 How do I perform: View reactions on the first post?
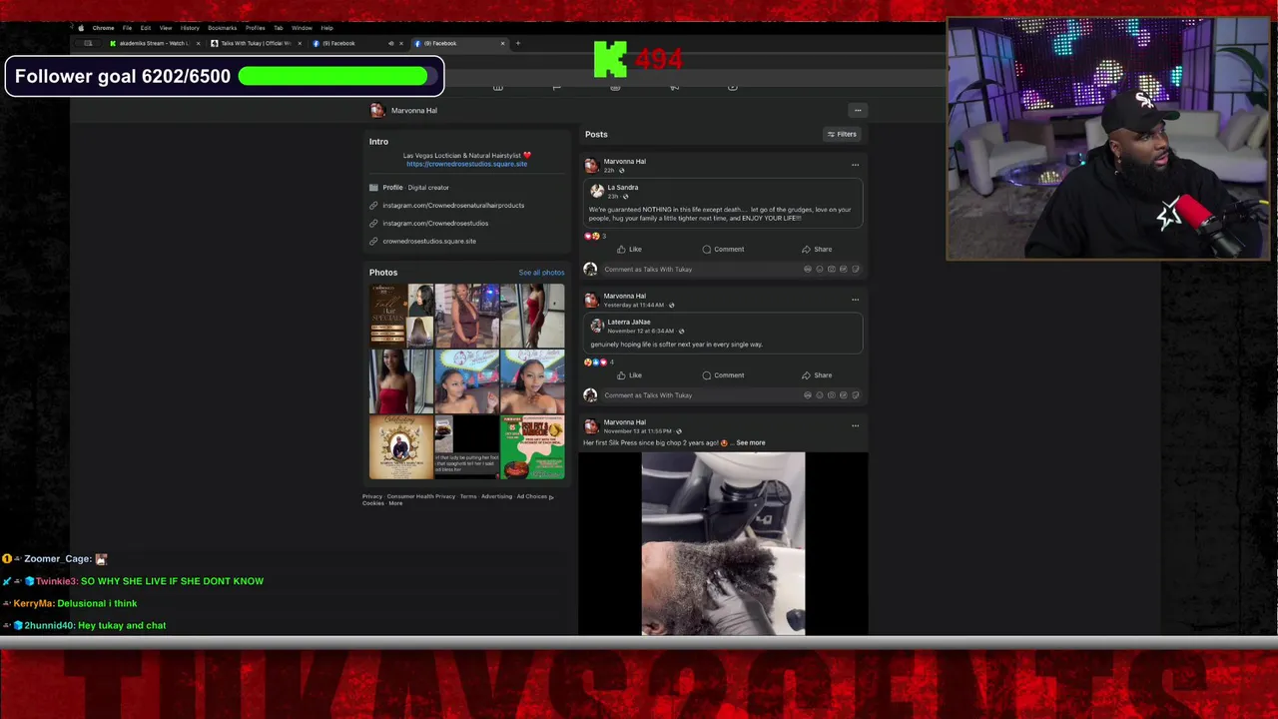595,236
